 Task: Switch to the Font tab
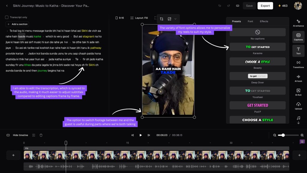click(x=250, y=21)
